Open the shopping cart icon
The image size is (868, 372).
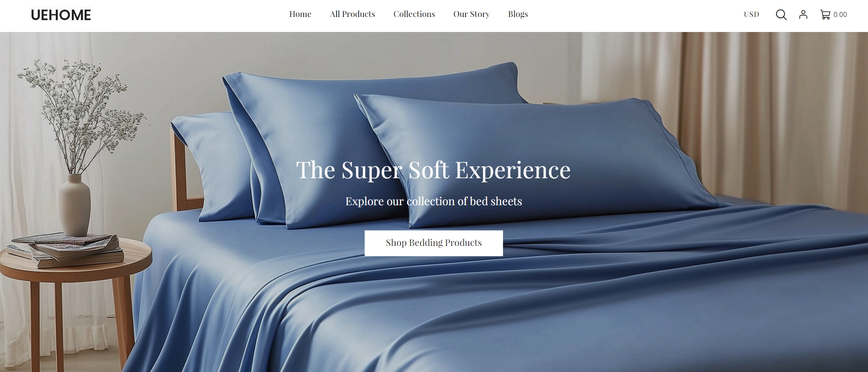coord(825,15)
